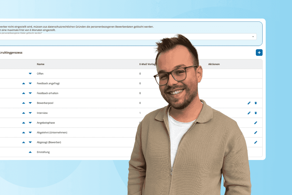Open the data deletion period dropdown
The image size is (292, 195).
tap(253, 36)
